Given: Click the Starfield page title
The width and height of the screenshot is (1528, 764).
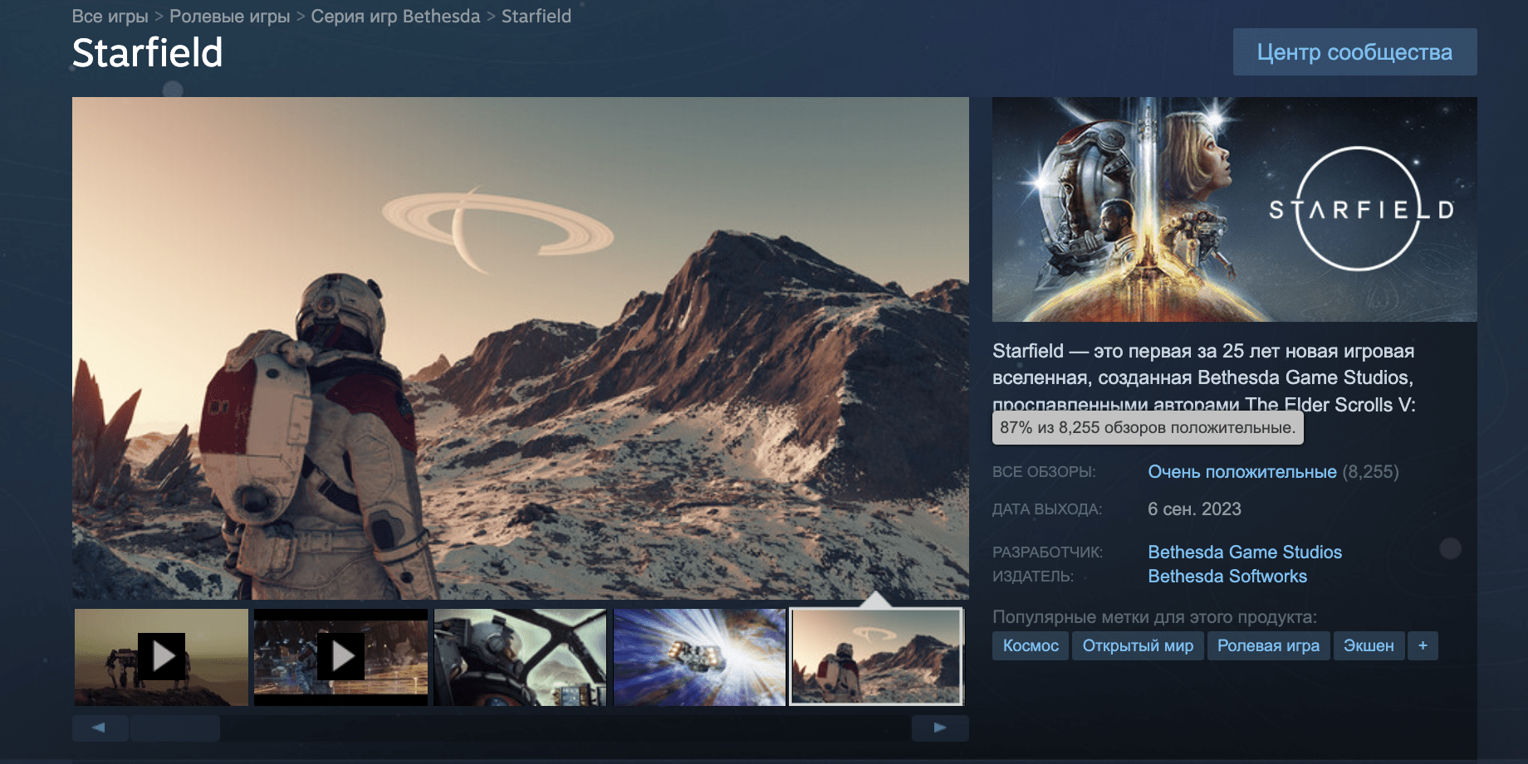Looking at the screenshot, I should 147,53.
